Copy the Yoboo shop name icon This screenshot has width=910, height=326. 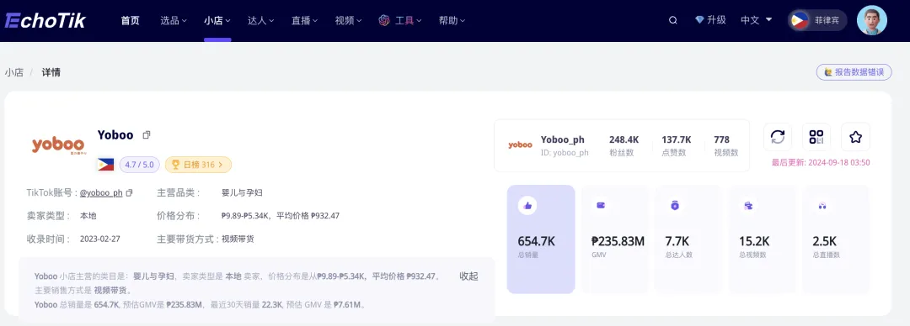pos(147,135)
